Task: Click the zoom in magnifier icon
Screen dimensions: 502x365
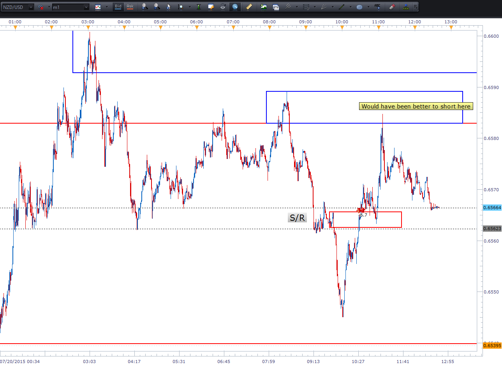Action: (x=144, y=7)
